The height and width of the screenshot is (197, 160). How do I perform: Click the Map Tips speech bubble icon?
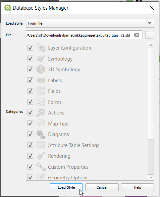tap(41, 123)
